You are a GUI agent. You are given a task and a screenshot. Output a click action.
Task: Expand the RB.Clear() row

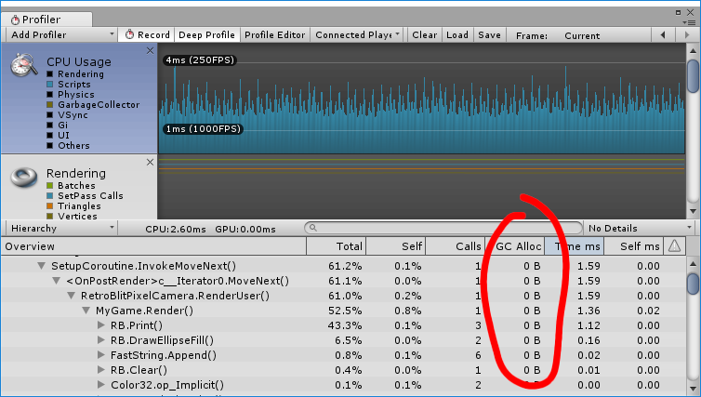(x=101, y=370)
